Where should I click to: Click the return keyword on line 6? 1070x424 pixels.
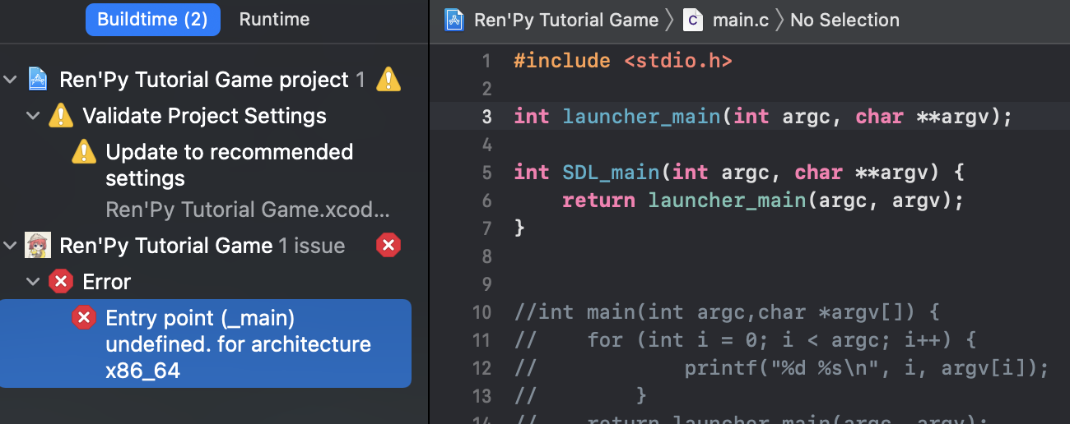click(x=598, y=200)
